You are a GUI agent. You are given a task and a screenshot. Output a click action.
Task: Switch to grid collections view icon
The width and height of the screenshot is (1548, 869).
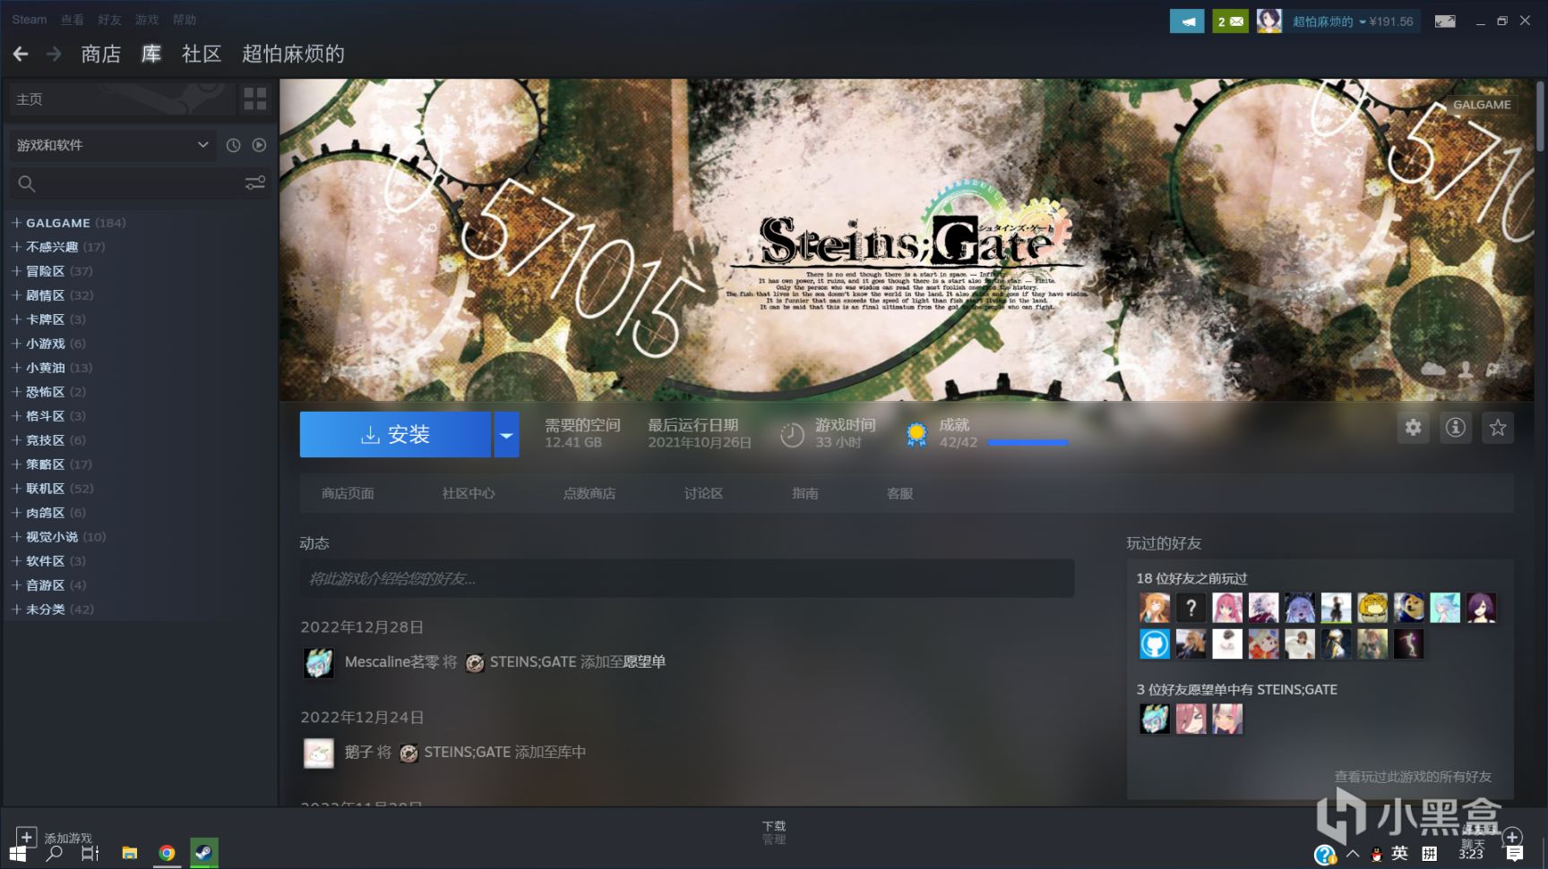coord(255,98)
